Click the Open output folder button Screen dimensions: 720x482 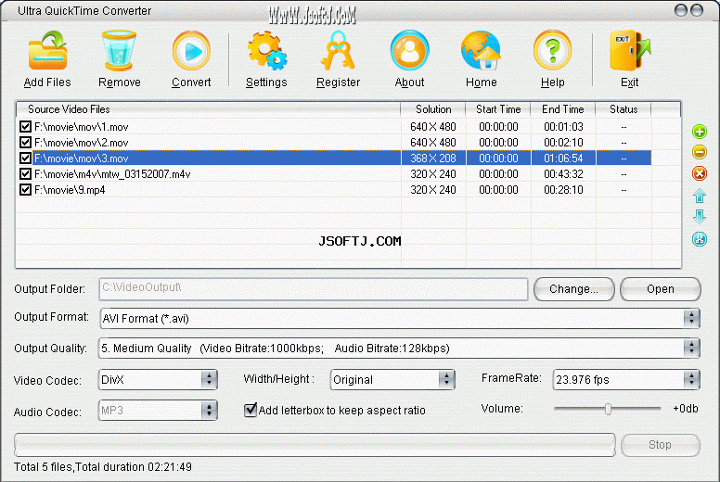pos(661,289)
